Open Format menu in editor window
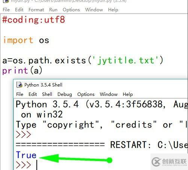 coord(36,10)
